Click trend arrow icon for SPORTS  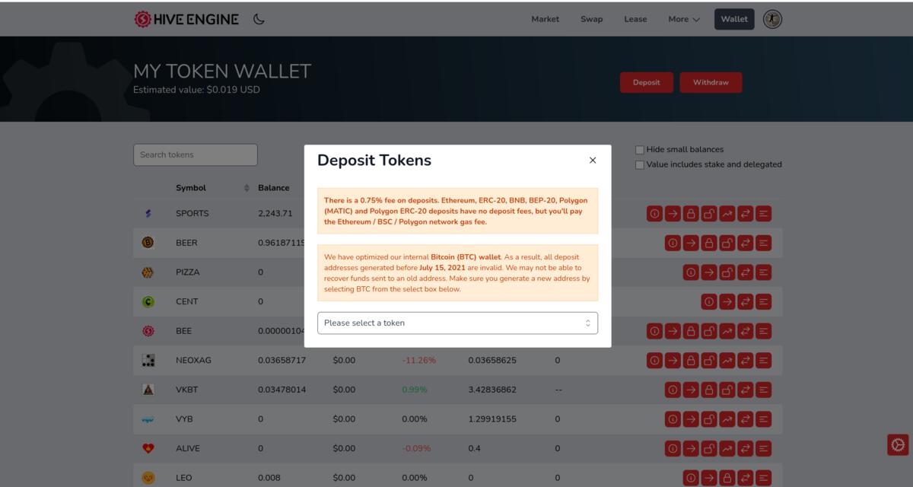(727, 214)
